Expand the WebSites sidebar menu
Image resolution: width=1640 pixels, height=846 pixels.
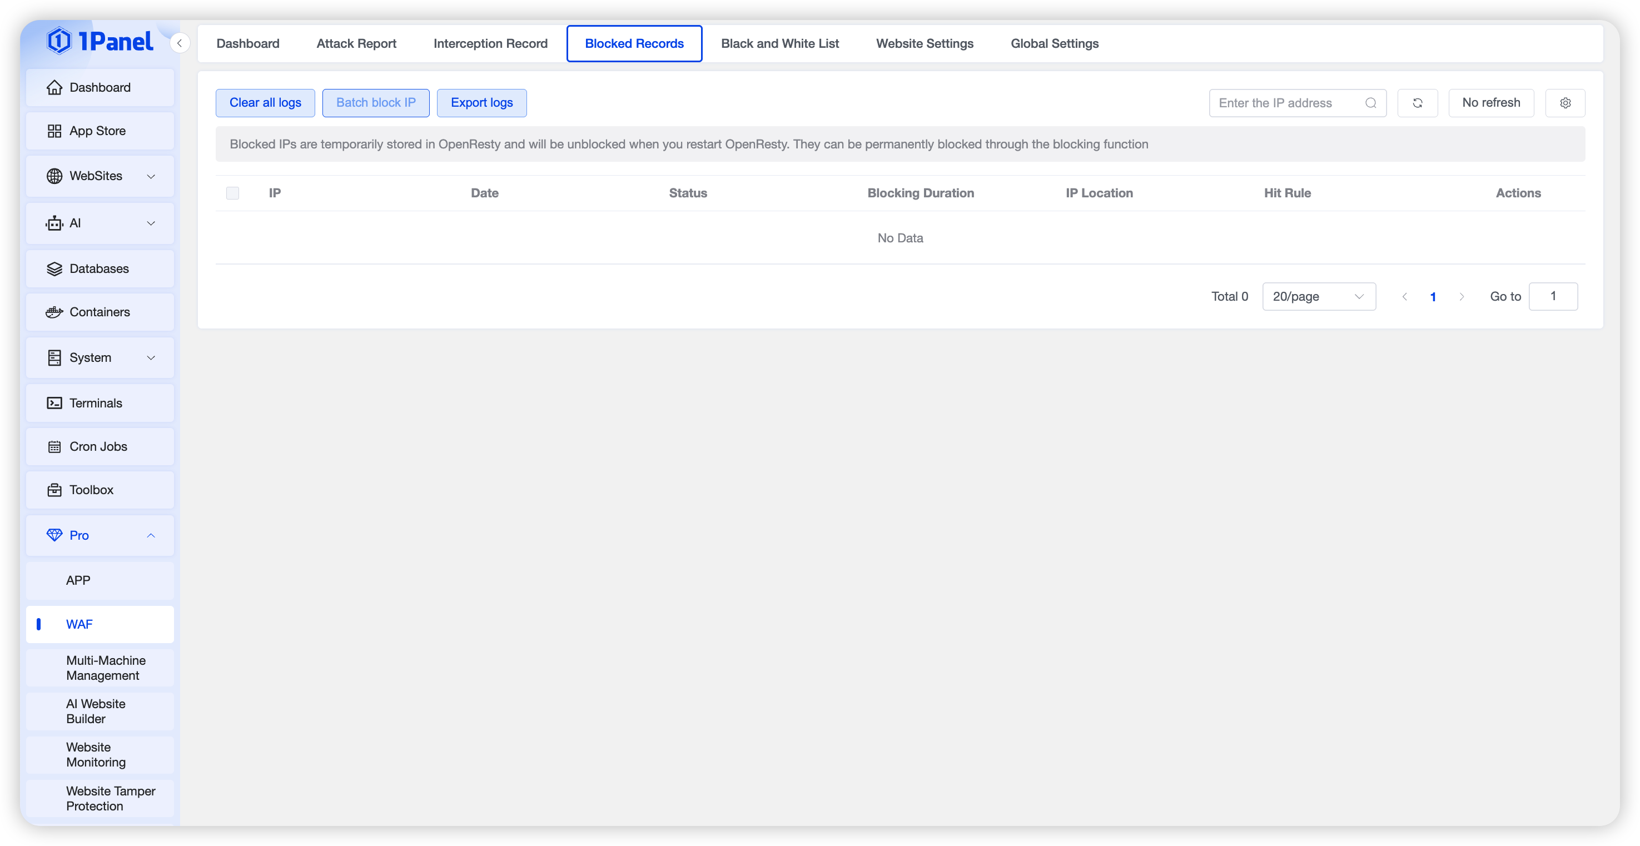tap(100, 176)
